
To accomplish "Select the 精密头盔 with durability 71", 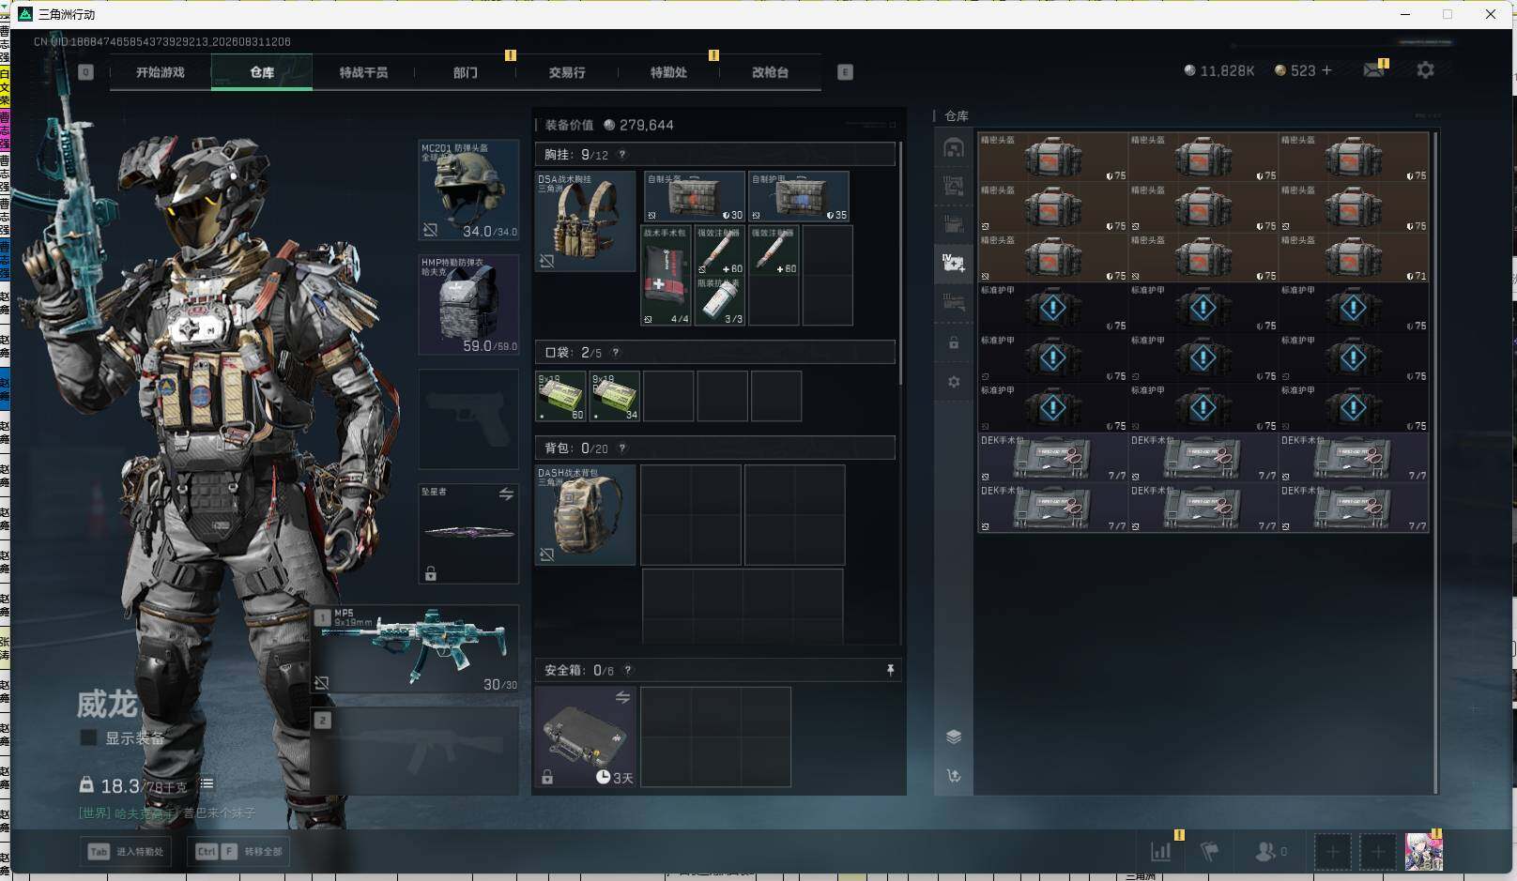I will click(x=1354, y=258).
